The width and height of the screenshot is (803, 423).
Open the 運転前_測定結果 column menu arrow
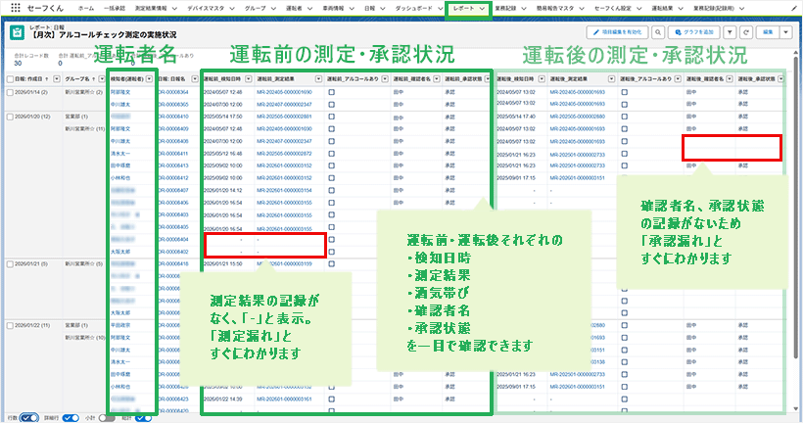(x=318, y=79)
